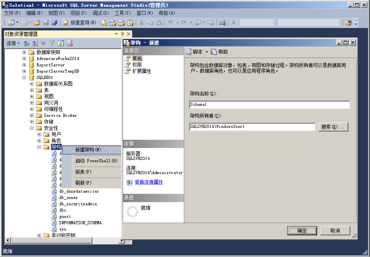Collapse the 架构 folder node

point(39,147)
